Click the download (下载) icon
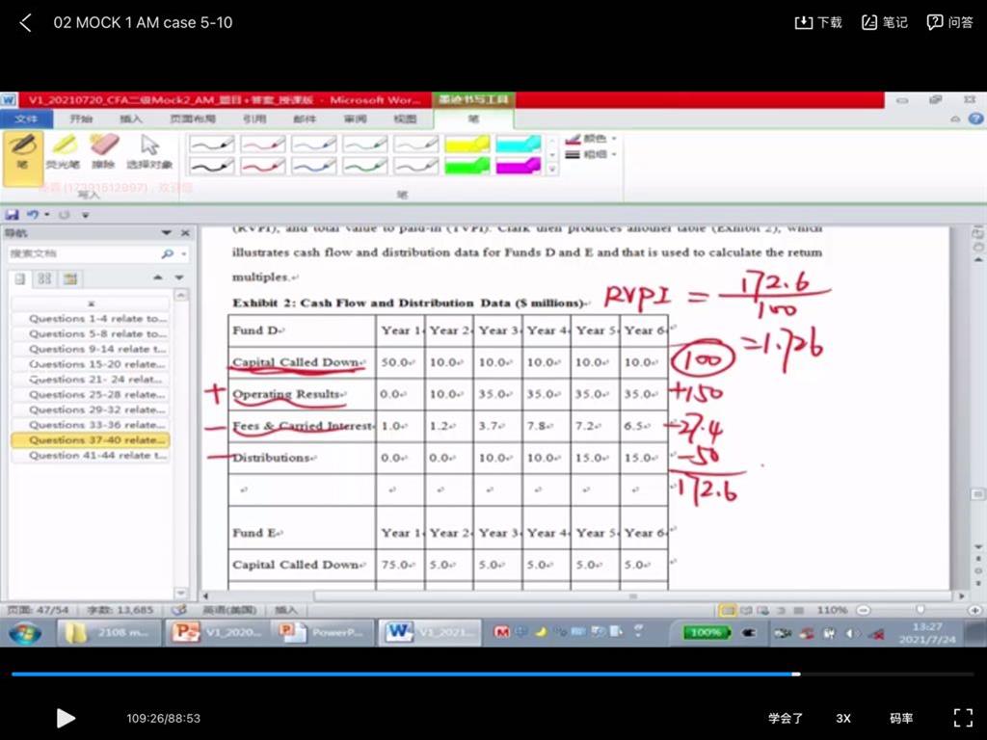Viewport: 987px width, 740px height. (x=817, y=22)
